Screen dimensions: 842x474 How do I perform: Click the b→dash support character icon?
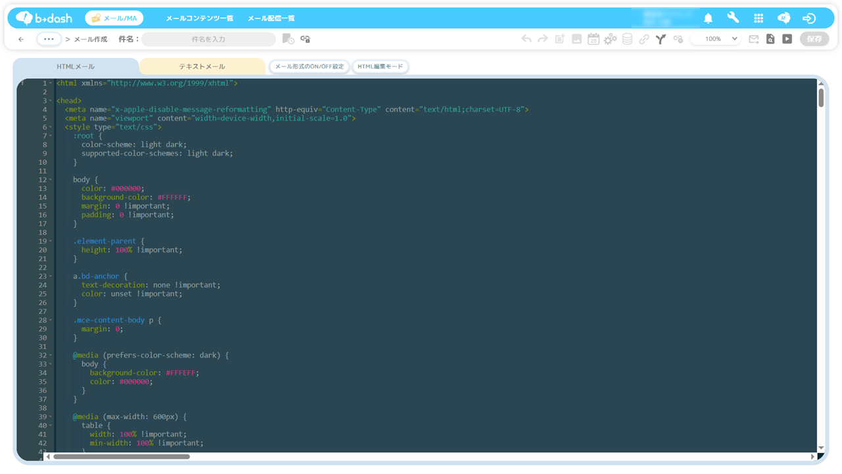783,18
